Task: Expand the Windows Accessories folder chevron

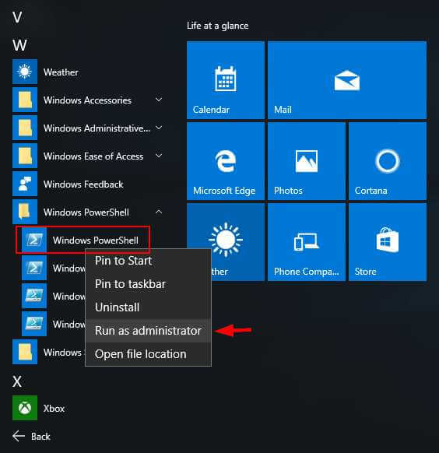Action: coord(159,100)
